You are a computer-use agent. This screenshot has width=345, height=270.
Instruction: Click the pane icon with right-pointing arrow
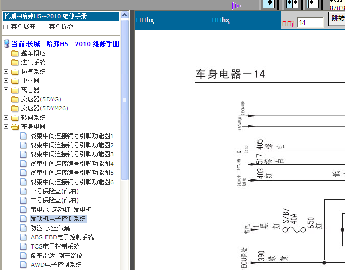(x=269, y=4)
